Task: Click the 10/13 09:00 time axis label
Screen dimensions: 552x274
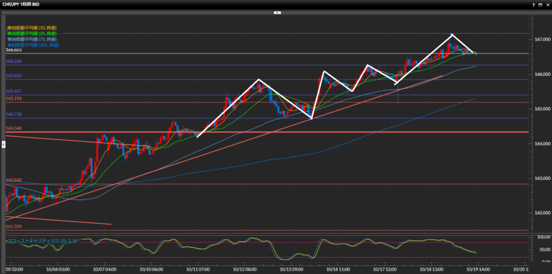Action: [x=291, y=268]
